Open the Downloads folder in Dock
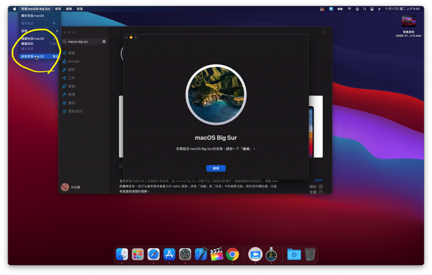The image size is (432, 275). pos(294,254)
